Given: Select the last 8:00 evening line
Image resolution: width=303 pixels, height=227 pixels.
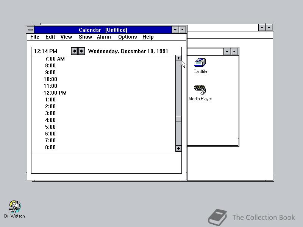Looking at the screenshot, I should pyautogui.click(x=103, y=147).
